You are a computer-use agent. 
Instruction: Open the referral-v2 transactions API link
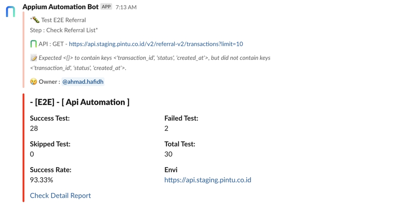156,44
